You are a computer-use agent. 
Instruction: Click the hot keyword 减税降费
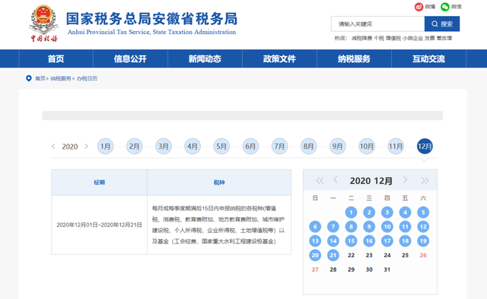(x=361, y=38)
